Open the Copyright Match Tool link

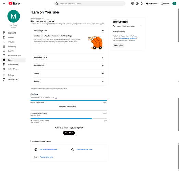[x=84, y=150]
